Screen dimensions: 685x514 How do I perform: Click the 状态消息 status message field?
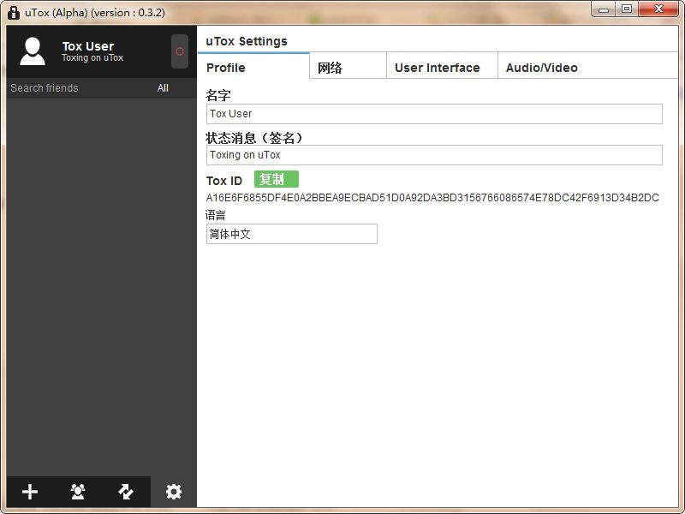pos(434,155)
